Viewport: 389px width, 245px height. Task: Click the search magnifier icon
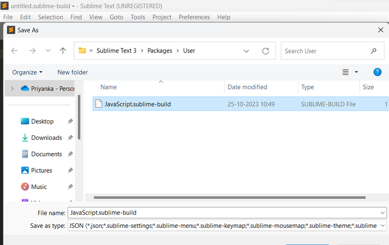pyautogui.click(x=374, y=51)
